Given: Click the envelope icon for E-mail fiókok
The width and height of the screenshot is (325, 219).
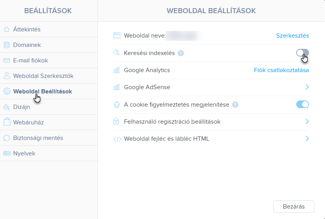Looking at the screenshot, I should tap(7, 60).
